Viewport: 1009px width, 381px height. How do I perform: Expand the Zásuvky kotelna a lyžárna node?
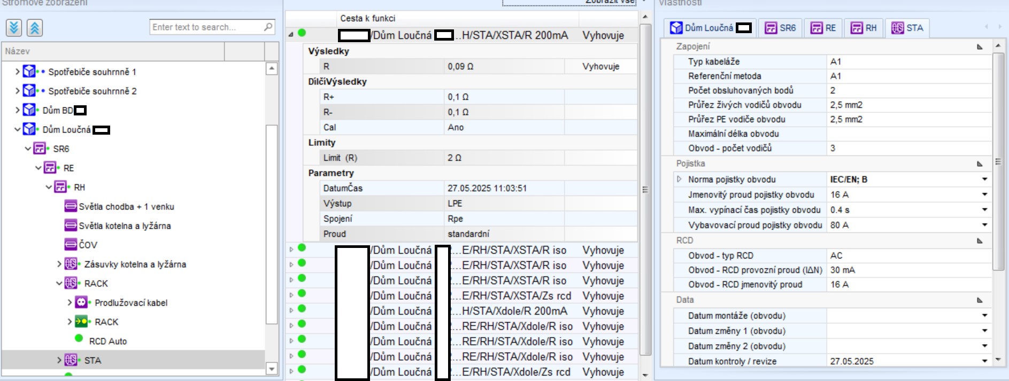(x=59, y=264)
